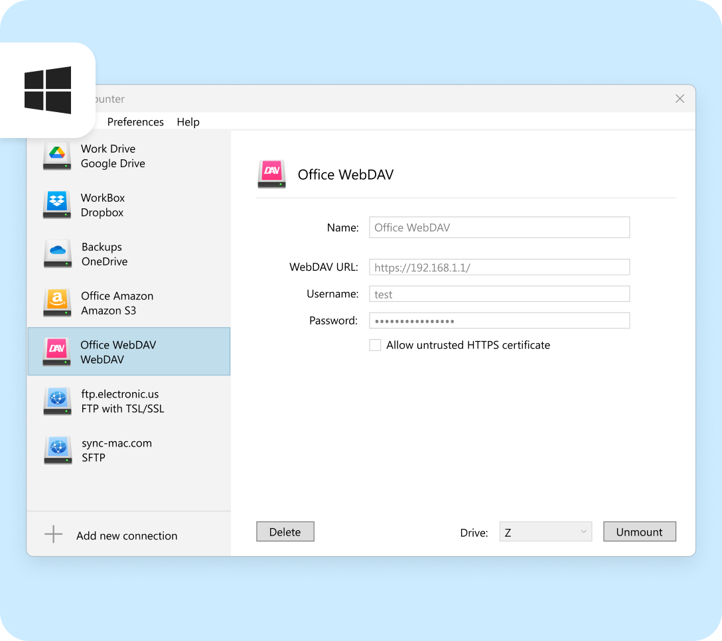Select the Password field

(x=499, y=320)
